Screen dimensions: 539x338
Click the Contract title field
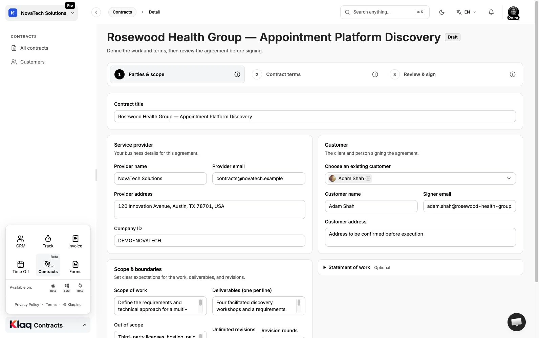315,116
